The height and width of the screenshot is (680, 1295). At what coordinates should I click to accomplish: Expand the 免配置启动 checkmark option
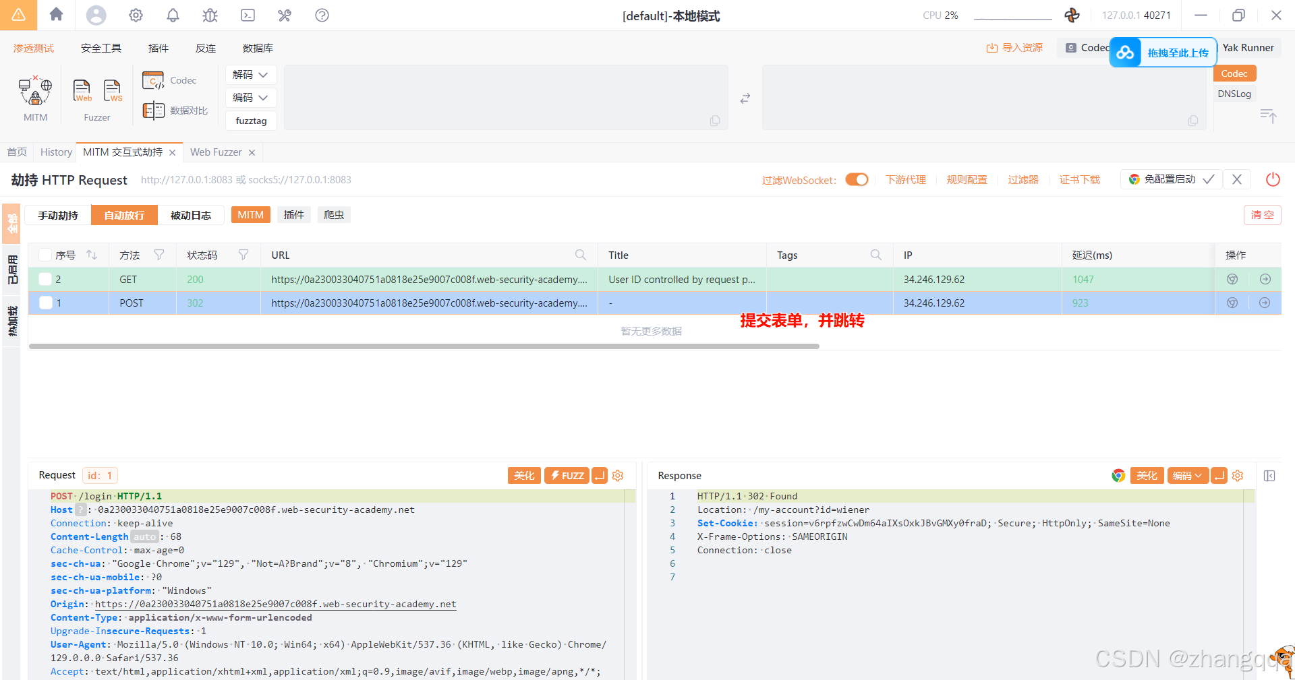(x=1209, y=179)
